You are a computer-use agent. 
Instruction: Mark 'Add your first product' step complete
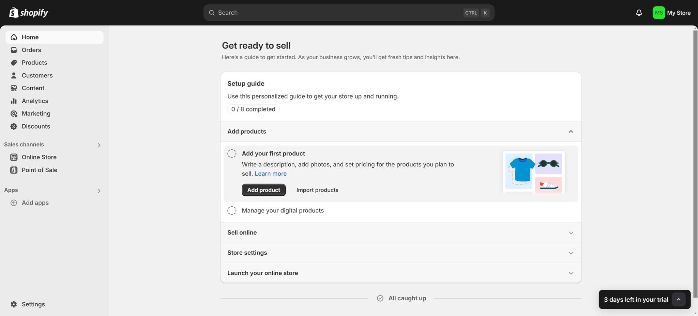pyautogui.click(x=232, y=153)
